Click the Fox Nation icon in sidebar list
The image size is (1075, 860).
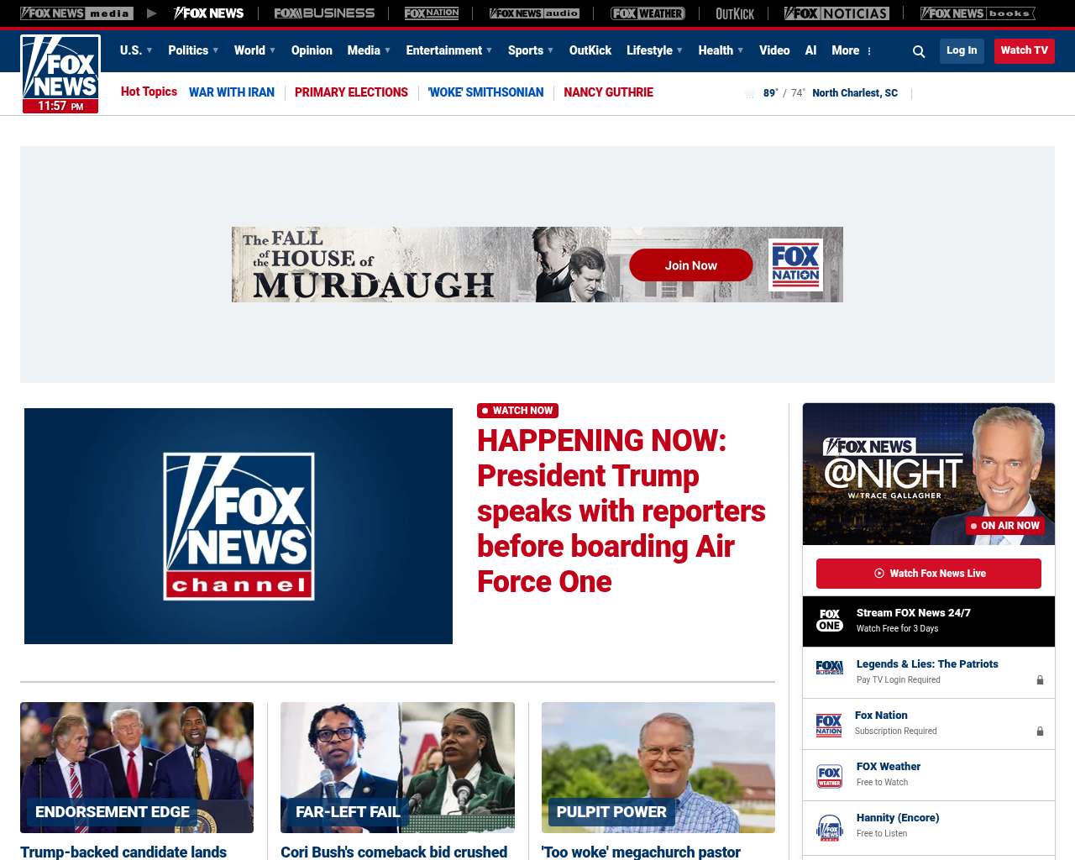829,725
